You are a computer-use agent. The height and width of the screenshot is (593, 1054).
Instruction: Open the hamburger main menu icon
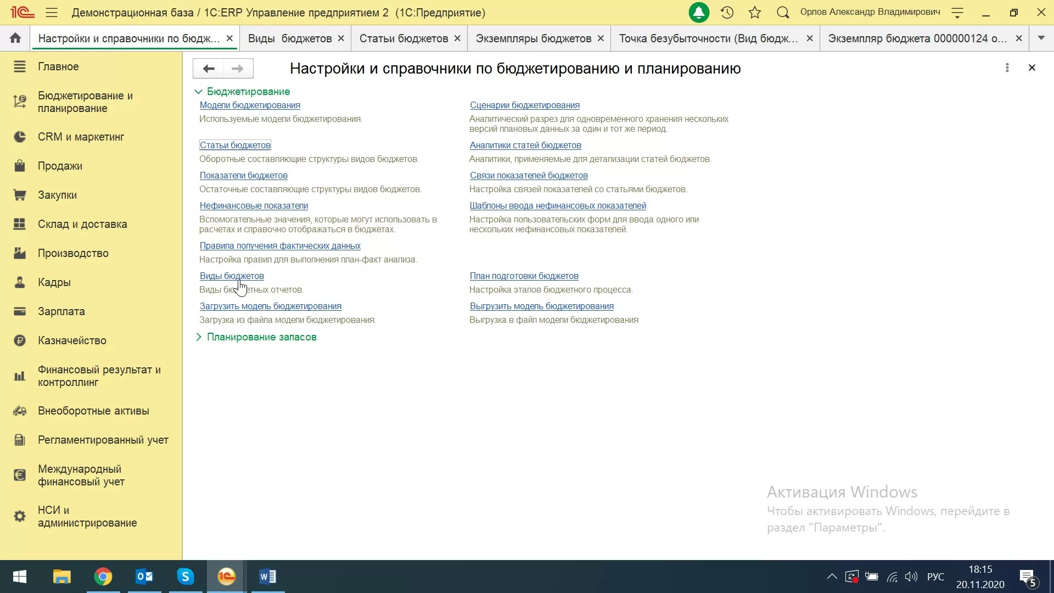pyautogui.click(x=52, y=13)
